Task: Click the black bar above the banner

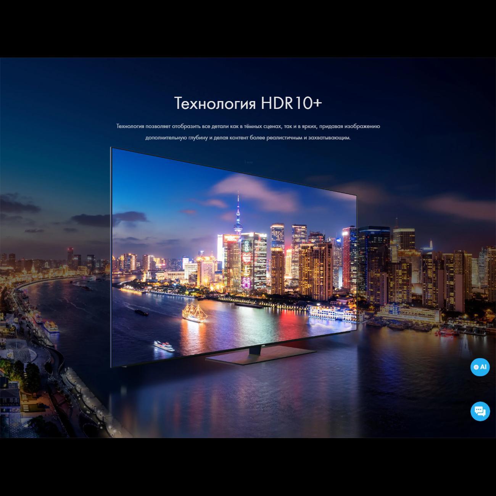Action: click(248, 29)
